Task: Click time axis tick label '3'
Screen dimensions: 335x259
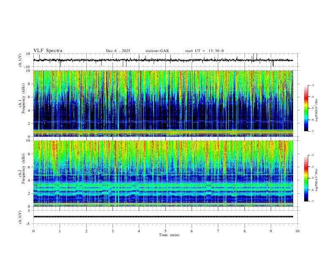Action: tap(113, 231)
